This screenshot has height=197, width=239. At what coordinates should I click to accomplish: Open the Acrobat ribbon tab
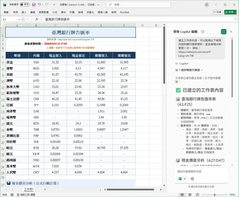click(x=124, y=12)
